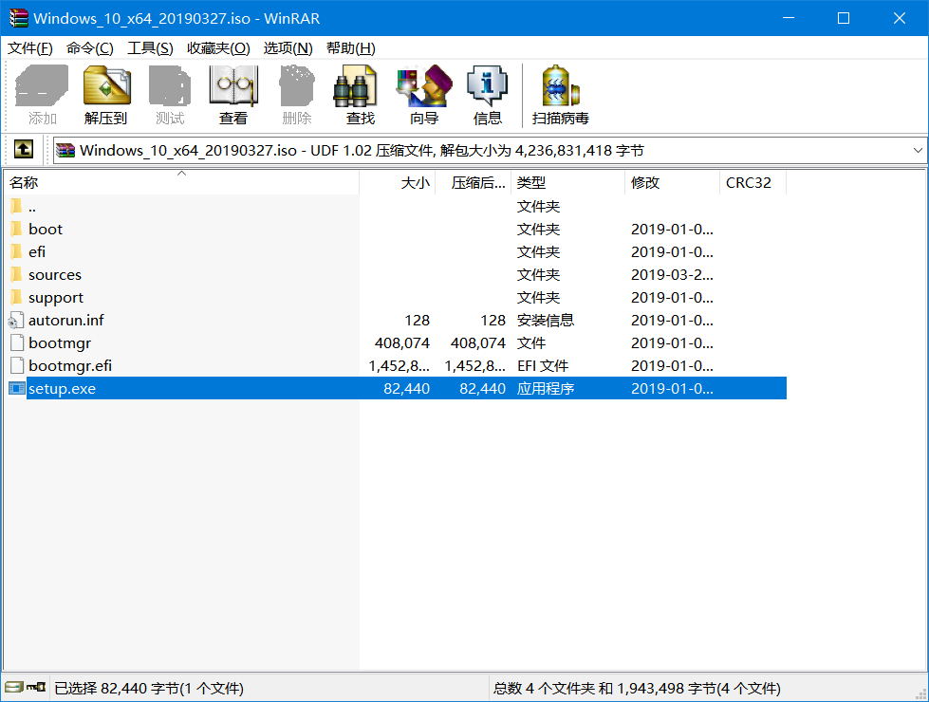
Task: Click the bootmgr file icon
Action: (16, 342)
